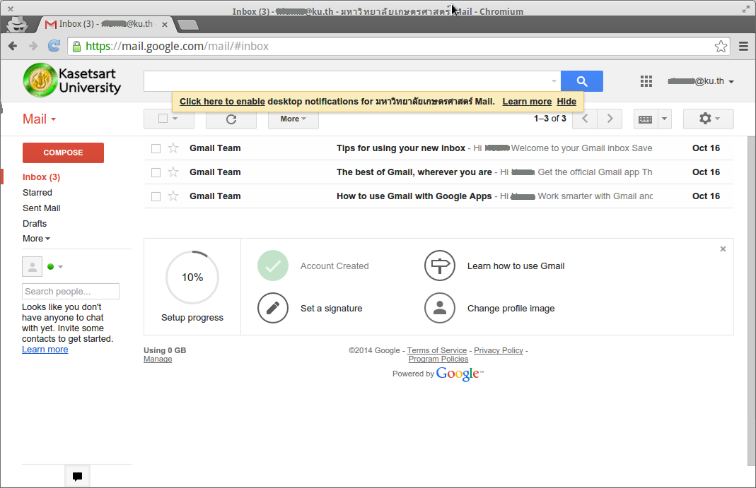Hide the desktop notifications banner

click(x=566, y=102)
